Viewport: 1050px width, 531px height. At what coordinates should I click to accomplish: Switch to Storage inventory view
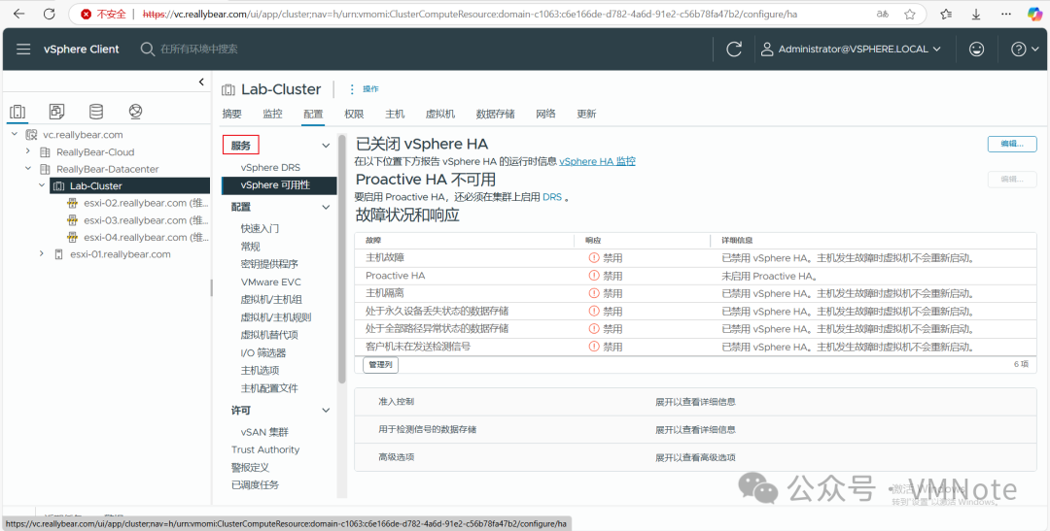click(x=96, y=111)
